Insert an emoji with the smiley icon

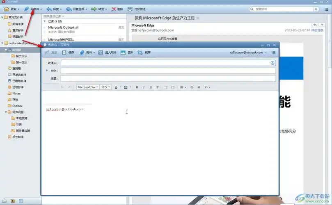192,87
